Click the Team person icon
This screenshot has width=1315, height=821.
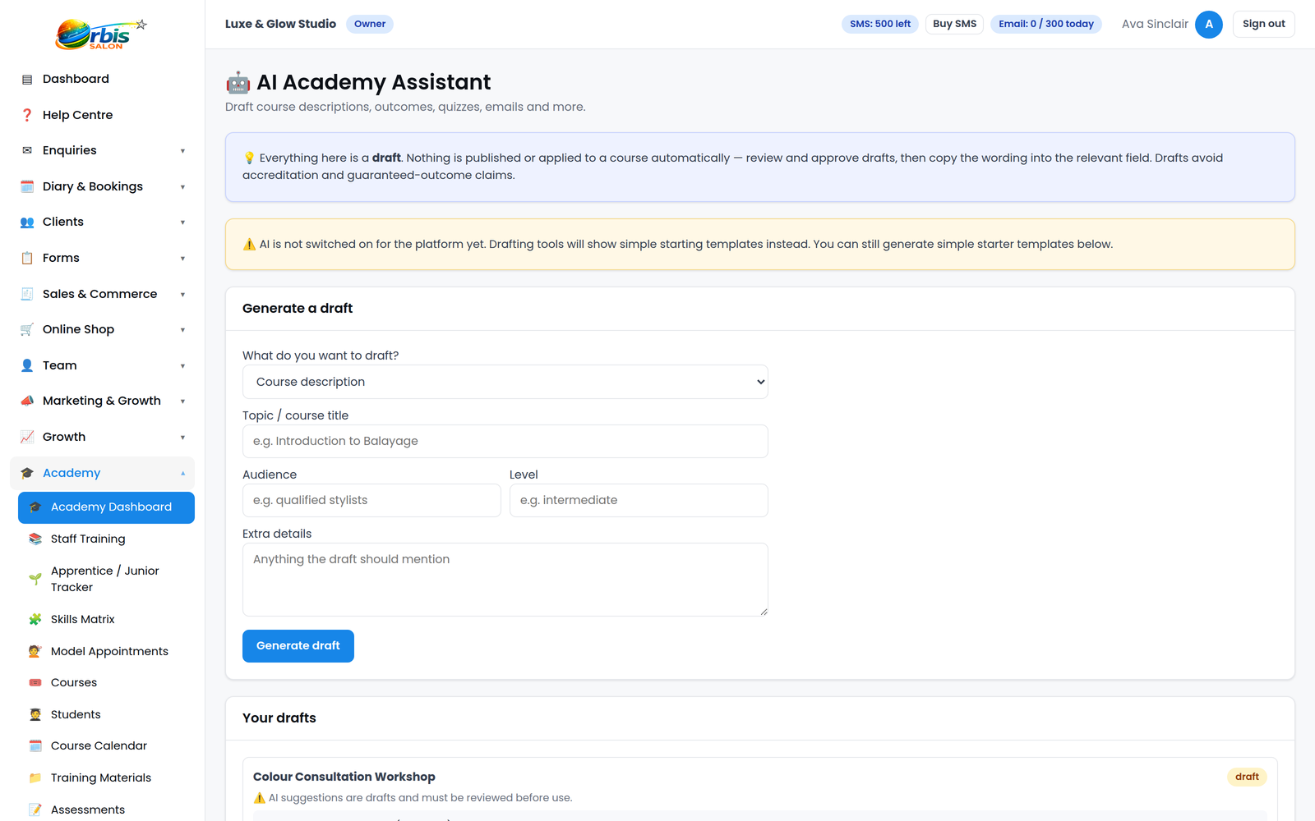click(27, 365)
